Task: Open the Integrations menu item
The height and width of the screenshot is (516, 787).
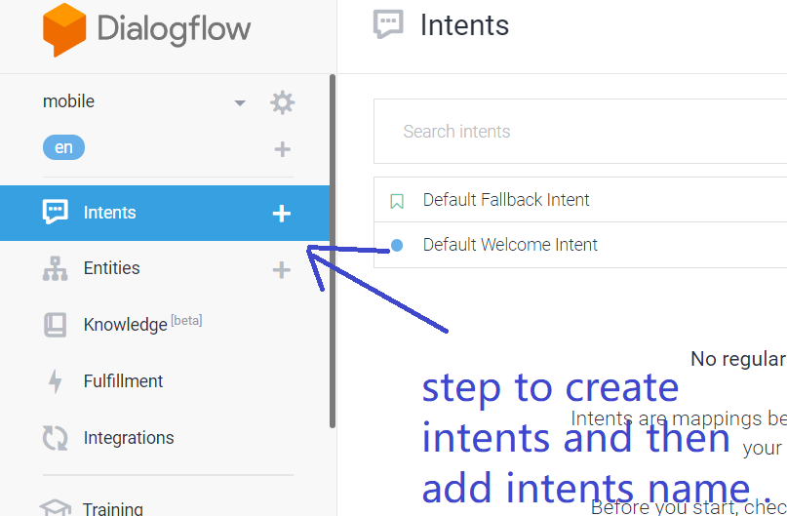Action: [x=129, y=438]
